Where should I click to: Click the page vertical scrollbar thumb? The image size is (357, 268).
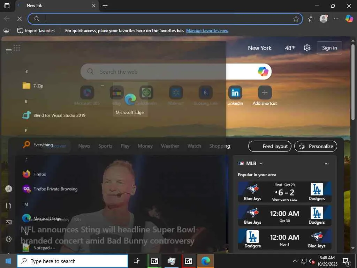(353, 82)
